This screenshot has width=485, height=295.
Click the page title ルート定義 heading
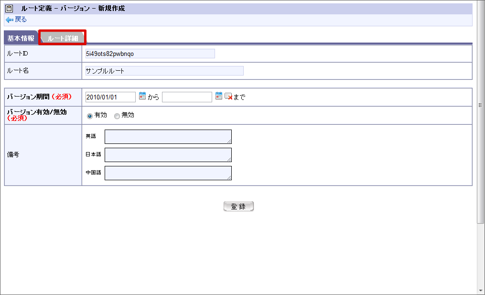73,8
